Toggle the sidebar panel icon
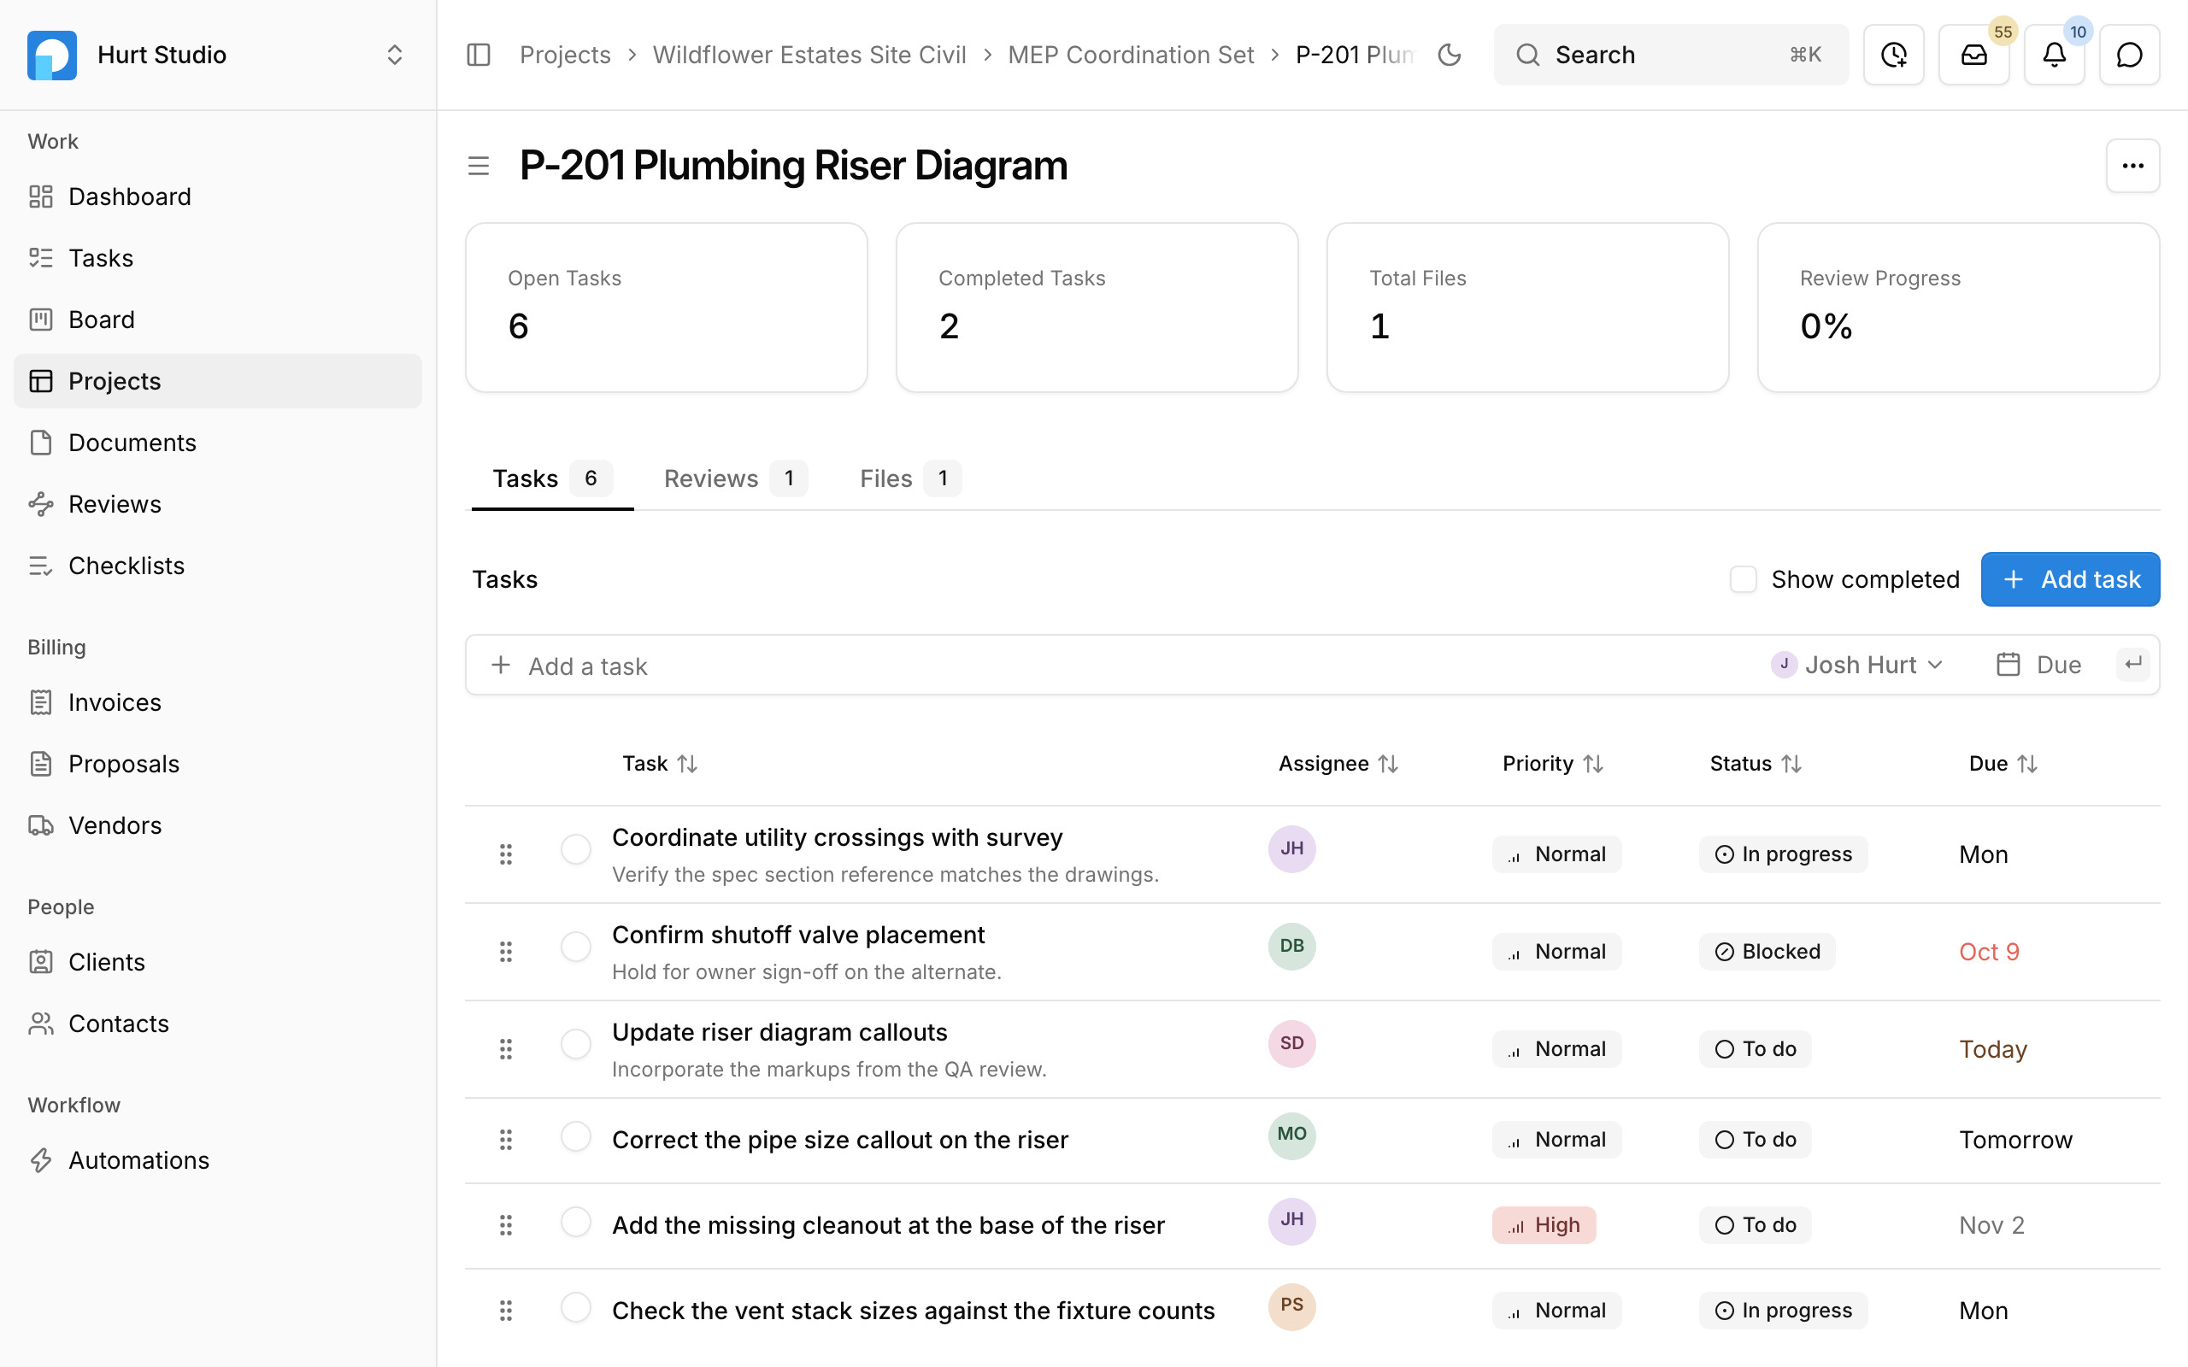The height and width of the screenshot is (1367, 2188). pos(479,54)
